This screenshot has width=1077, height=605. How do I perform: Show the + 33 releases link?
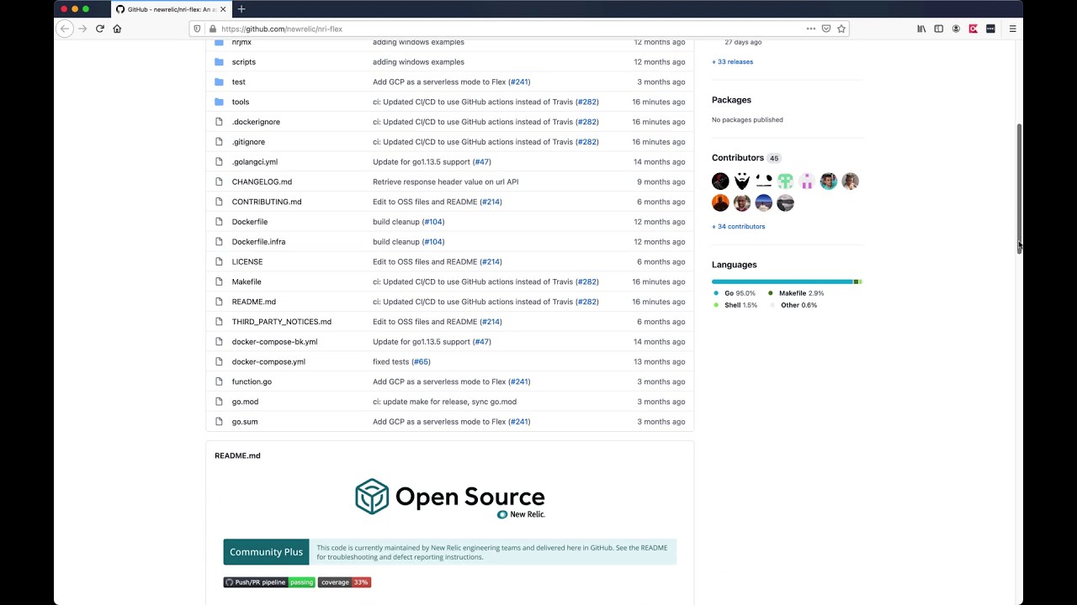tap(732, 62)
